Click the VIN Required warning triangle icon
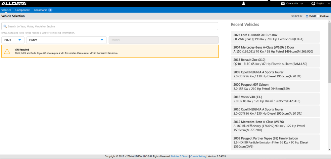331x159 pixels. click(7, 52)
